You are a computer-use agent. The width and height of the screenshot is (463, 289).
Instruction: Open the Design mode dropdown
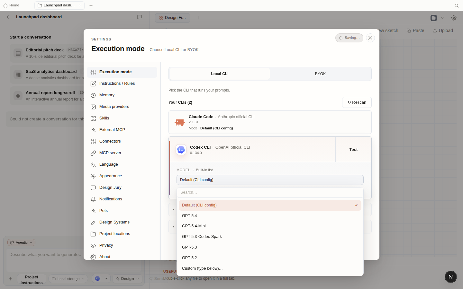click(x=128, y=279)
